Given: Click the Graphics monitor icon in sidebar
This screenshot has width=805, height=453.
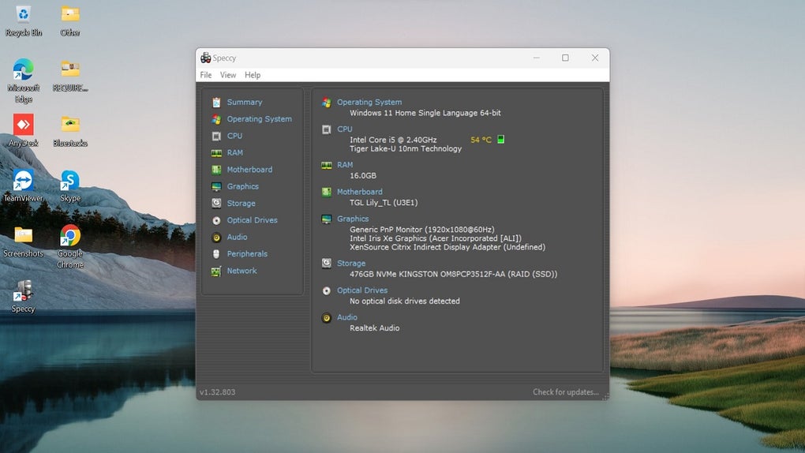Looking at the screenshot, I should [217, 186].
